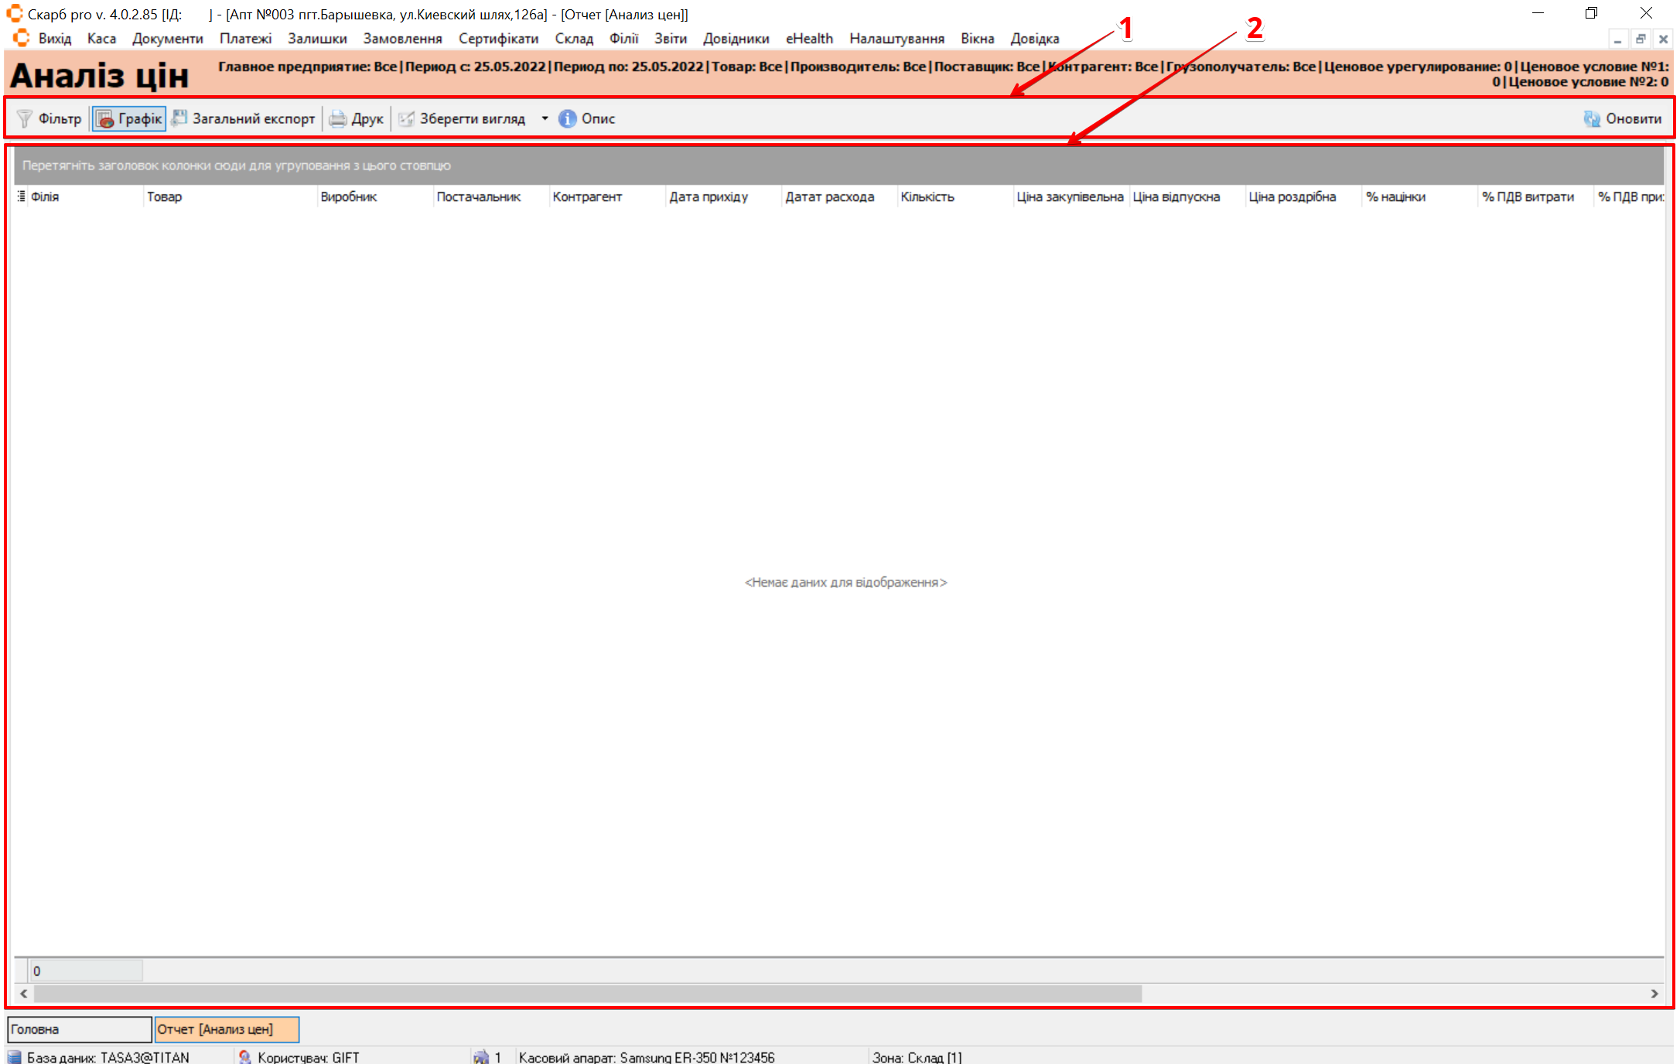Restore the inner report window
The height and width of the screenshot is (1064, 1680).
1640,39
